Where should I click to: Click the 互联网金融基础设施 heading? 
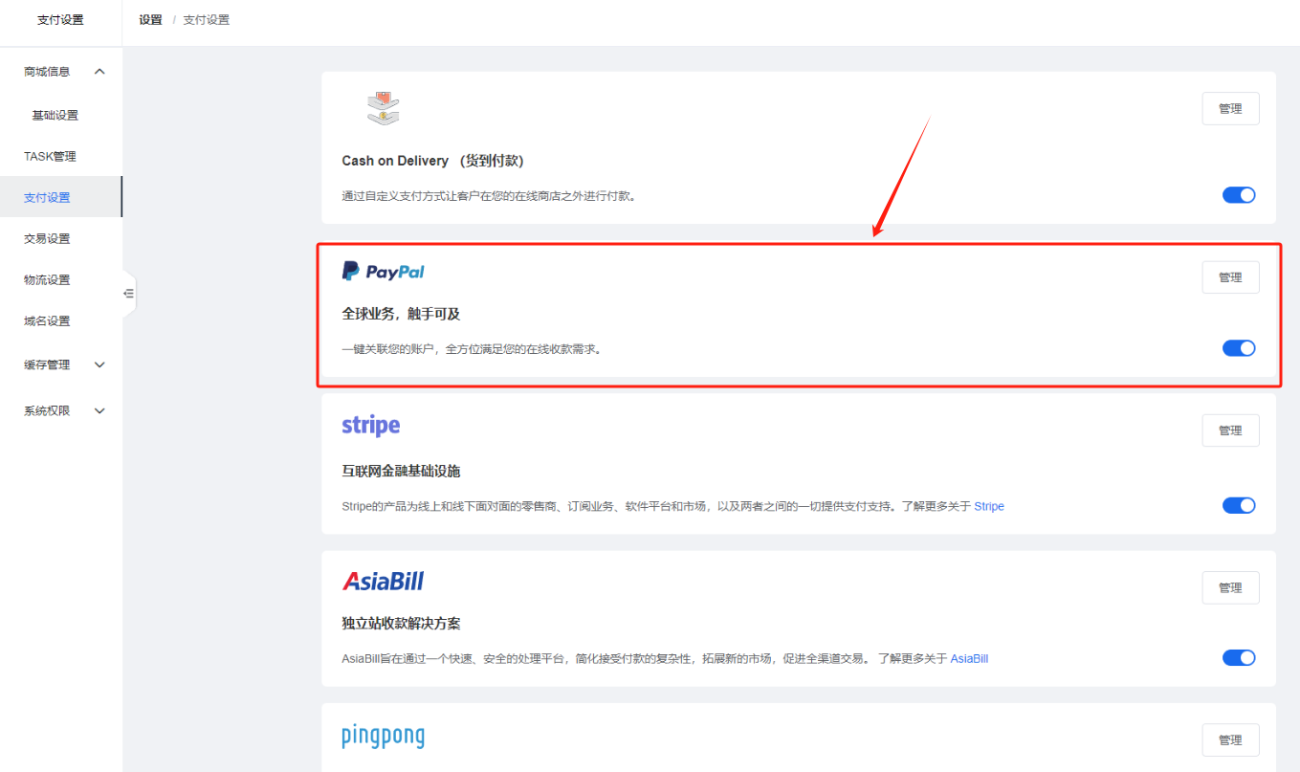(402, 471)
